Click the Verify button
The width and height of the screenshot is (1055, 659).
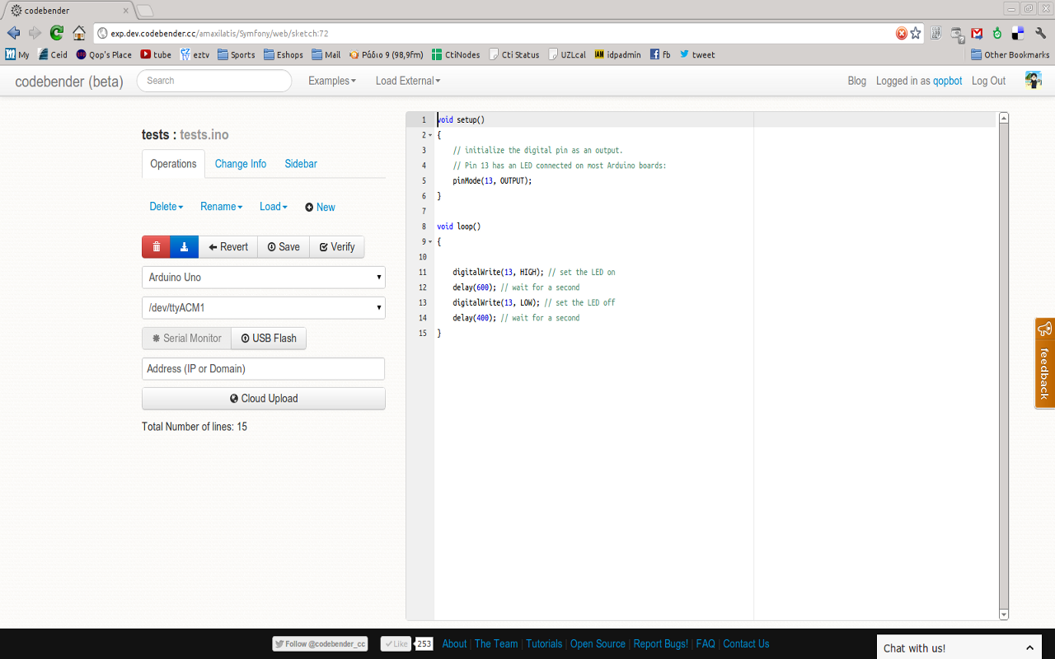(x=337, y=247)
